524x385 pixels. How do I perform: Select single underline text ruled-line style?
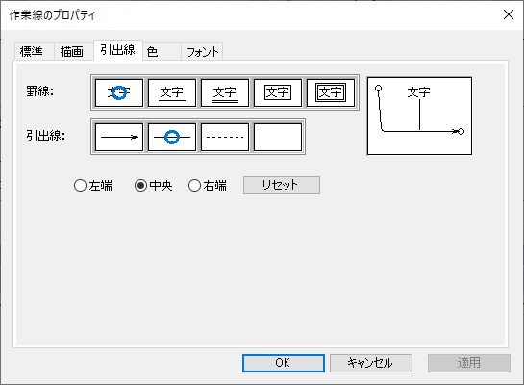pyautogui.click(x=172, y=92)
